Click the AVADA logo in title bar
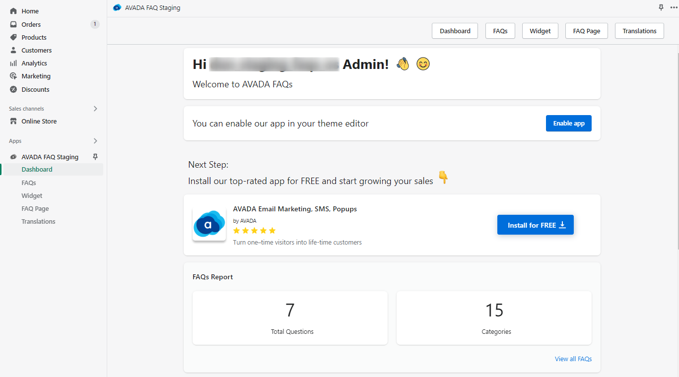 point(117,7)
